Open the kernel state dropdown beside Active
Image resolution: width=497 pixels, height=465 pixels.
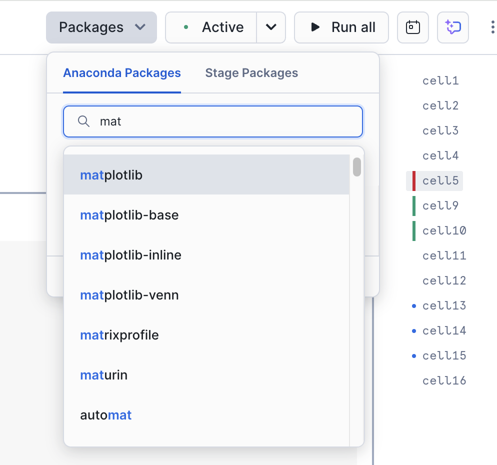271,27
